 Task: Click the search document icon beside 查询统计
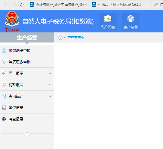pyautogui.click(x=4, y=96)
